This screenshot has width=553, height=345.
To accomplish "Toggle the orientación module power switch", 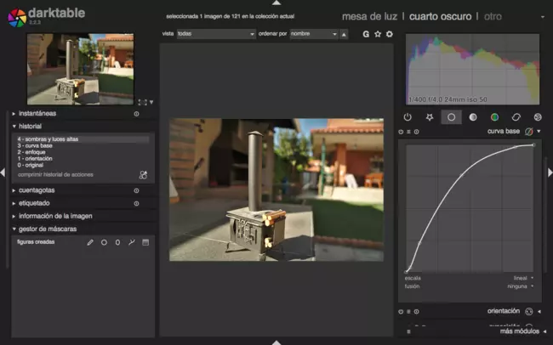I will [x=401, y=312].
